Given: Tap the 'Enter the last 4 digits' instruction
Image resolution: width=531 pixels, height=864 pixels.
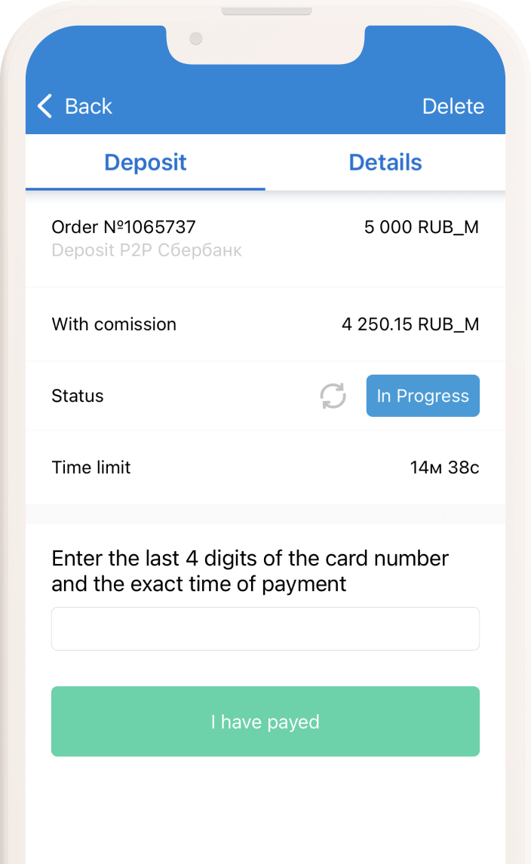Looking at the screenshot, I should click(250, 571).
